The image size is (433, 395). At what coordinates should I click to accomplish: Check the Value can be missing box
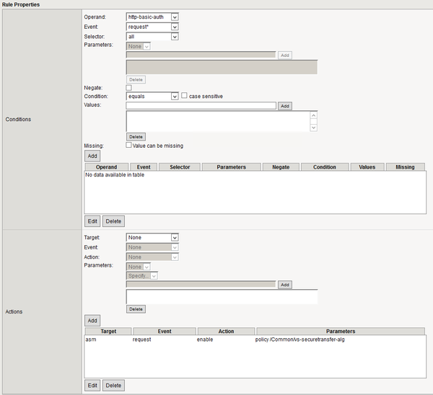pos(129,145)
